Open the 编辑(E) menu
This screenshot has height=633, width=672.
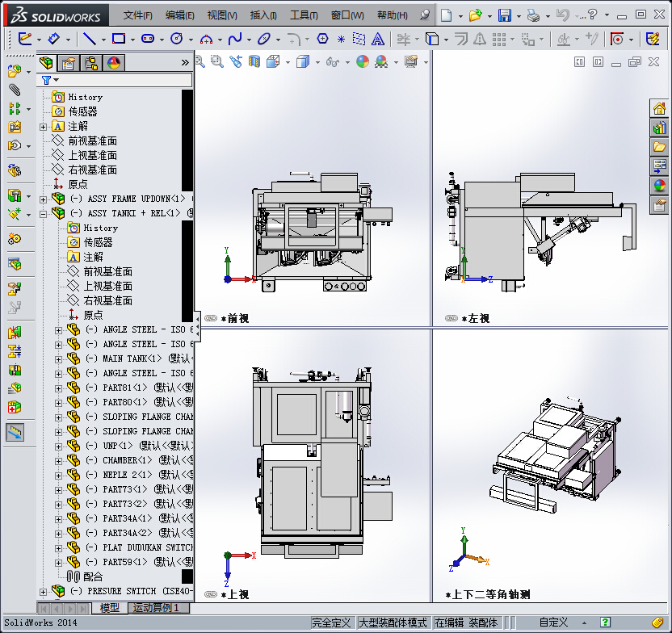pos(179,15)
